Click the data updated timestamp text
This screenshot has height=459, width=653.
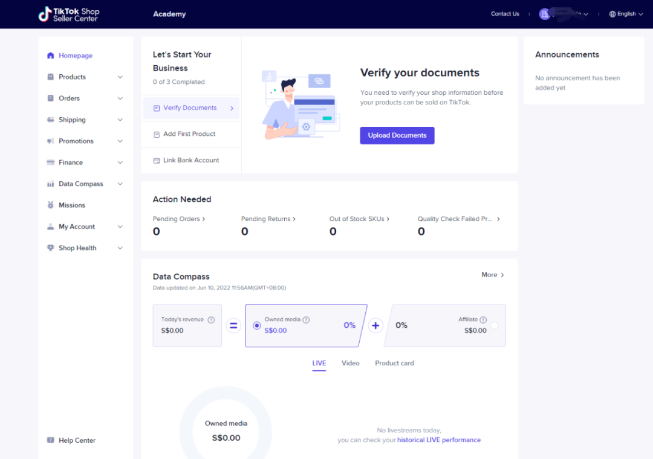tap(219, 288)
